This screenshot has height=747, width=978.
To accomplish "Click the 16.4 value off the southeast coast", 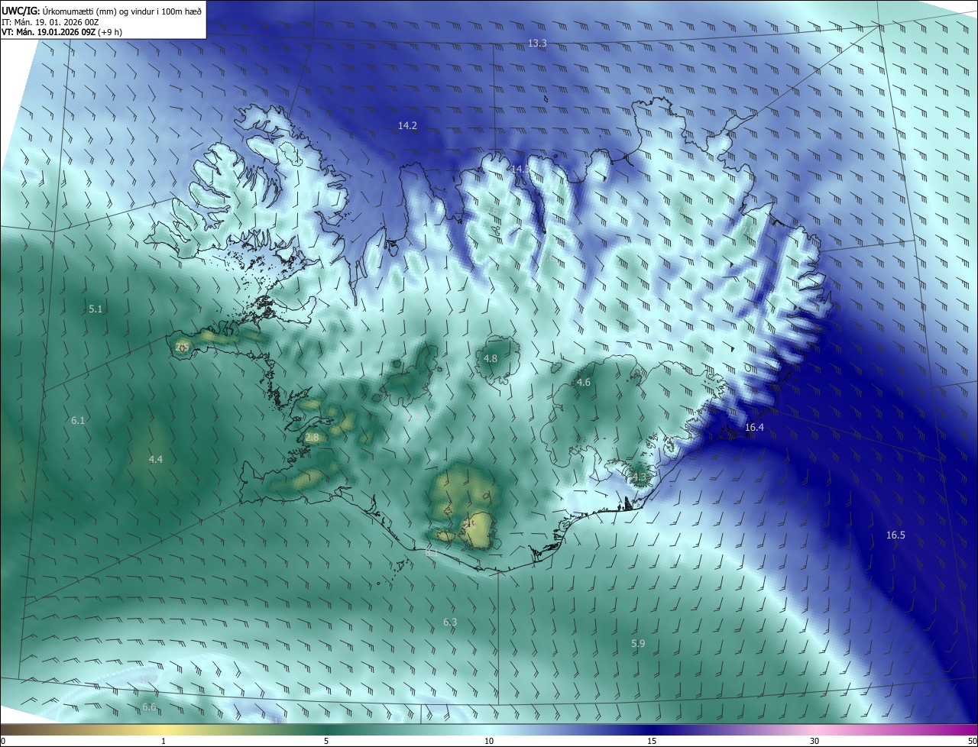I will point(754,428).
